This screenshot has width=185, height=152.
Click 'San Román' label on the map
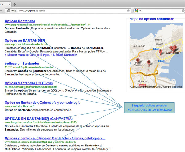[x=139, y=46]
